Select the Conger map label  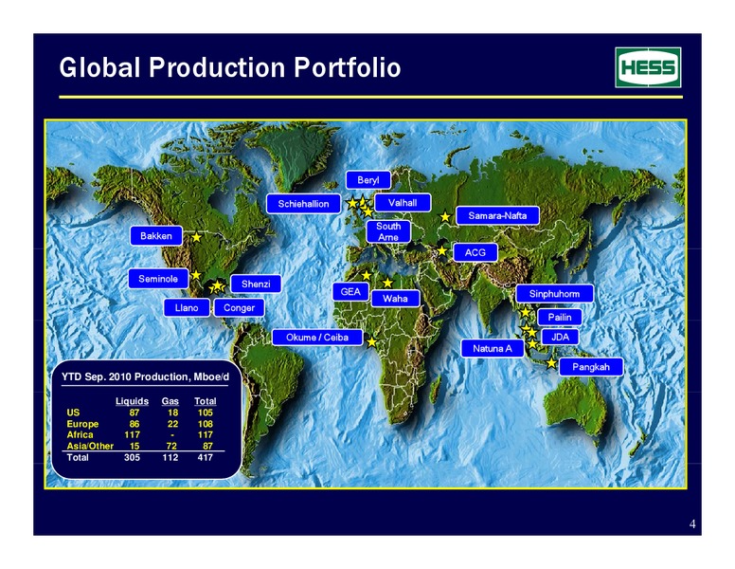[x=239, y=308]
